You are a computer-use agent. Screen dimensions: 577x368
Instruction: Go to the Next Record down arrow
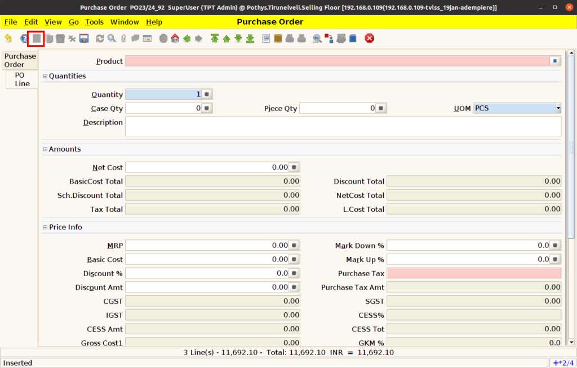click(x=238, y=38)
